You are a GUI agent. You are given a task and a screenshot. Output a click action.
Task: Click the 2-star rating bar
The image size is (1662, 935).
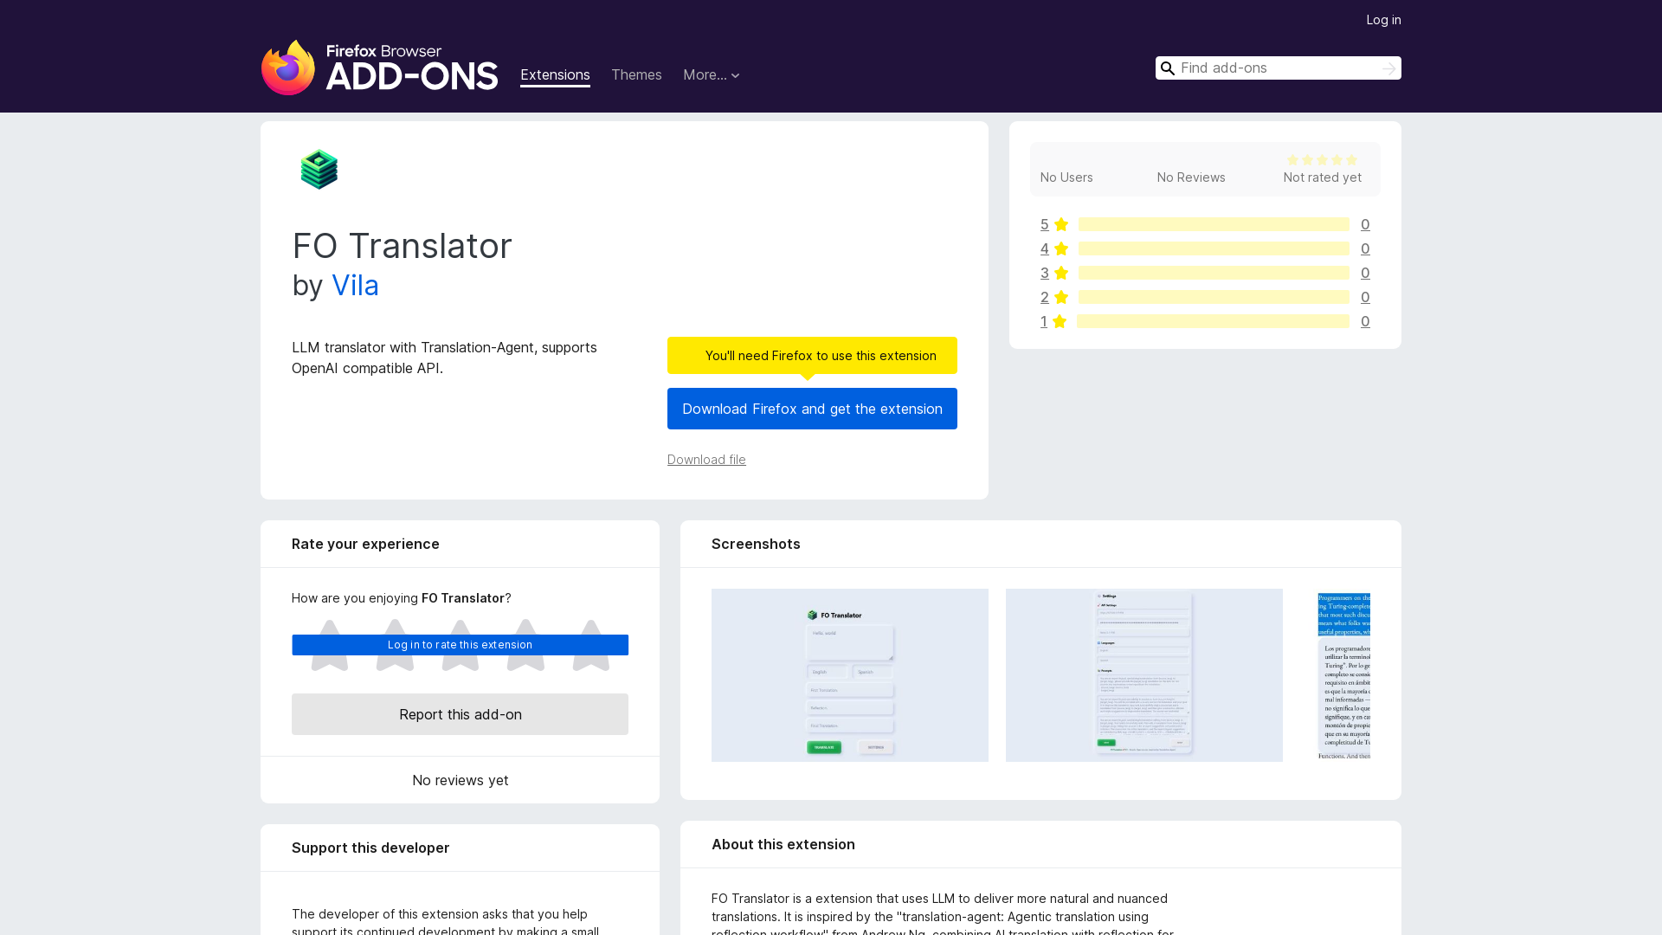click(1214, 297)
